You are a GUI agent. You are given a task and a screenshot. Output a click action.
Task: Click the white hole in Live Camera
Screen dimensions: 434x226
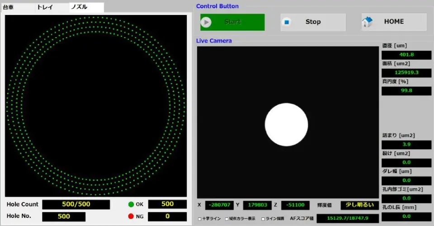click(286, 125)
